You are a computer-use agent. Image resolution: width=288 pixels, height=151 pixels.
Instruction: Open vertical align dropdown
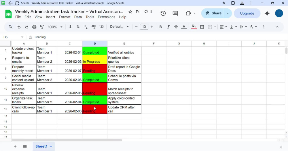234,27
